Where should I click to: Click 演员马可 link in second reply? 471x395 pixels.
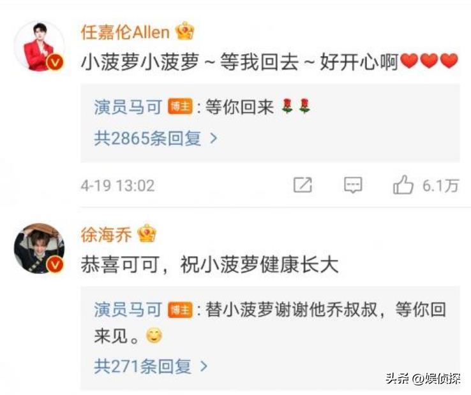(x=128, y=310)
